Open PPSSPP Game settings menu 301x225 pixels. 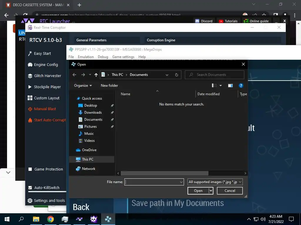[x=123, y=57]
